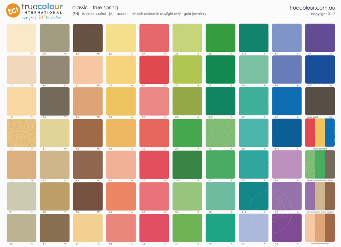Pick the cream swatch labeled 1.1
Screen dimensions: 341x247
[21, 38]
